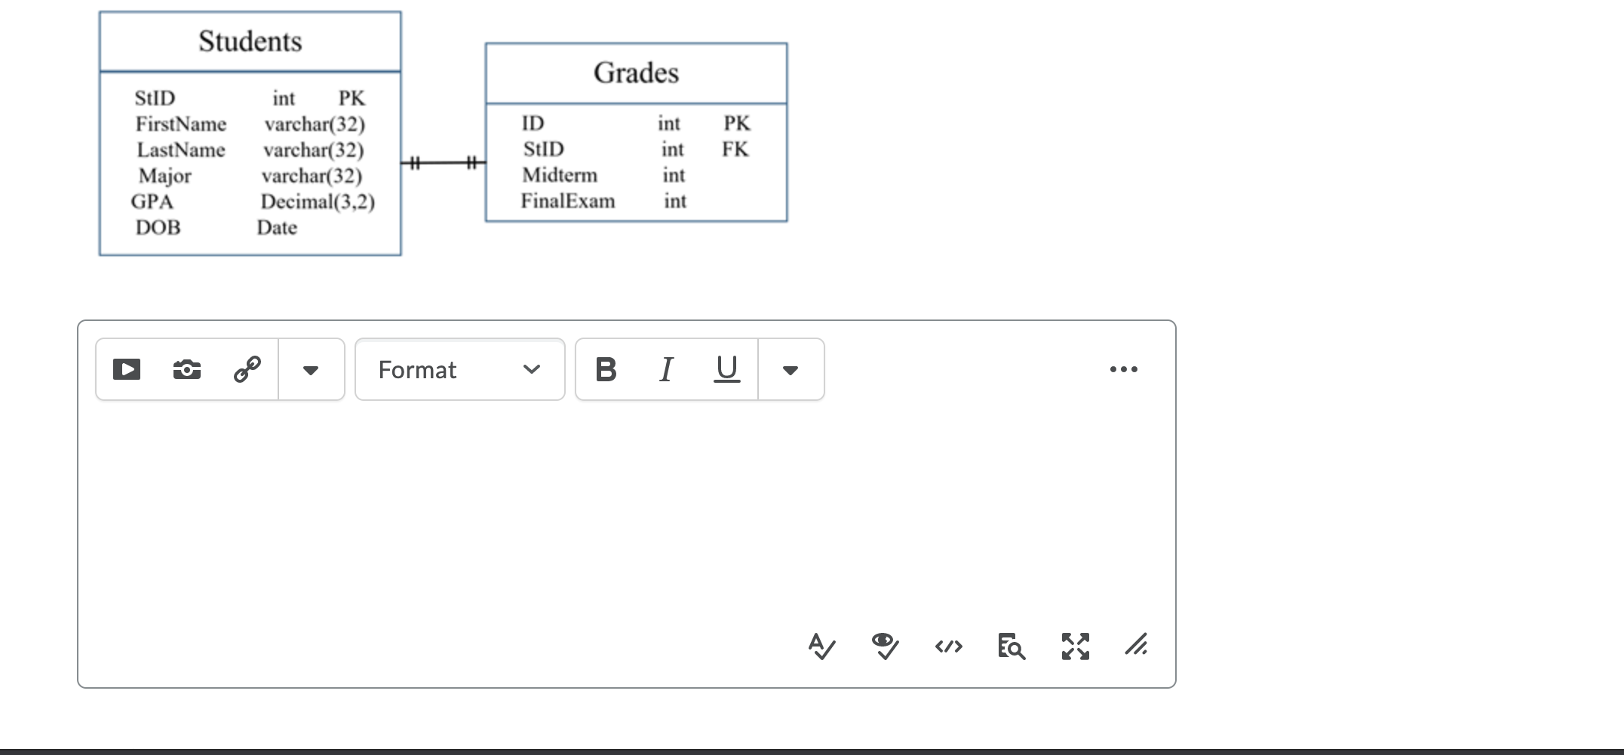Select the FirstName column text
The width and height of the screenshot is (1624, 755).
point(181,124)
